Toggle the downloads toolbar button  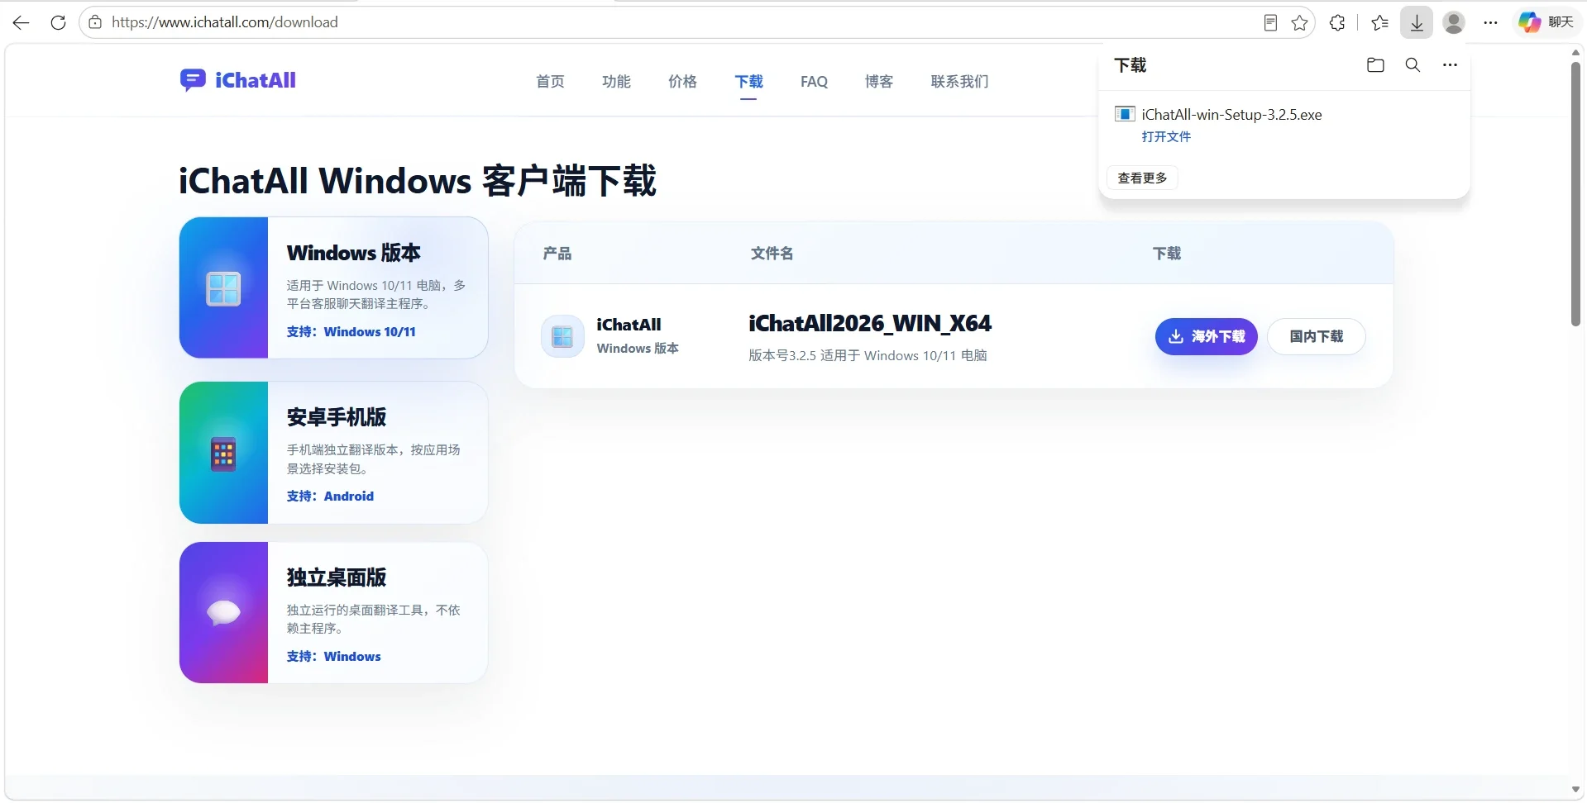click(1417, 23)
